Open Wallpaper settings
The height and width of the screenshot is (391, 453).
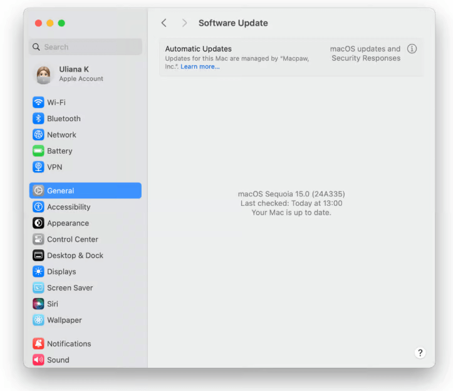click(85, 320)
